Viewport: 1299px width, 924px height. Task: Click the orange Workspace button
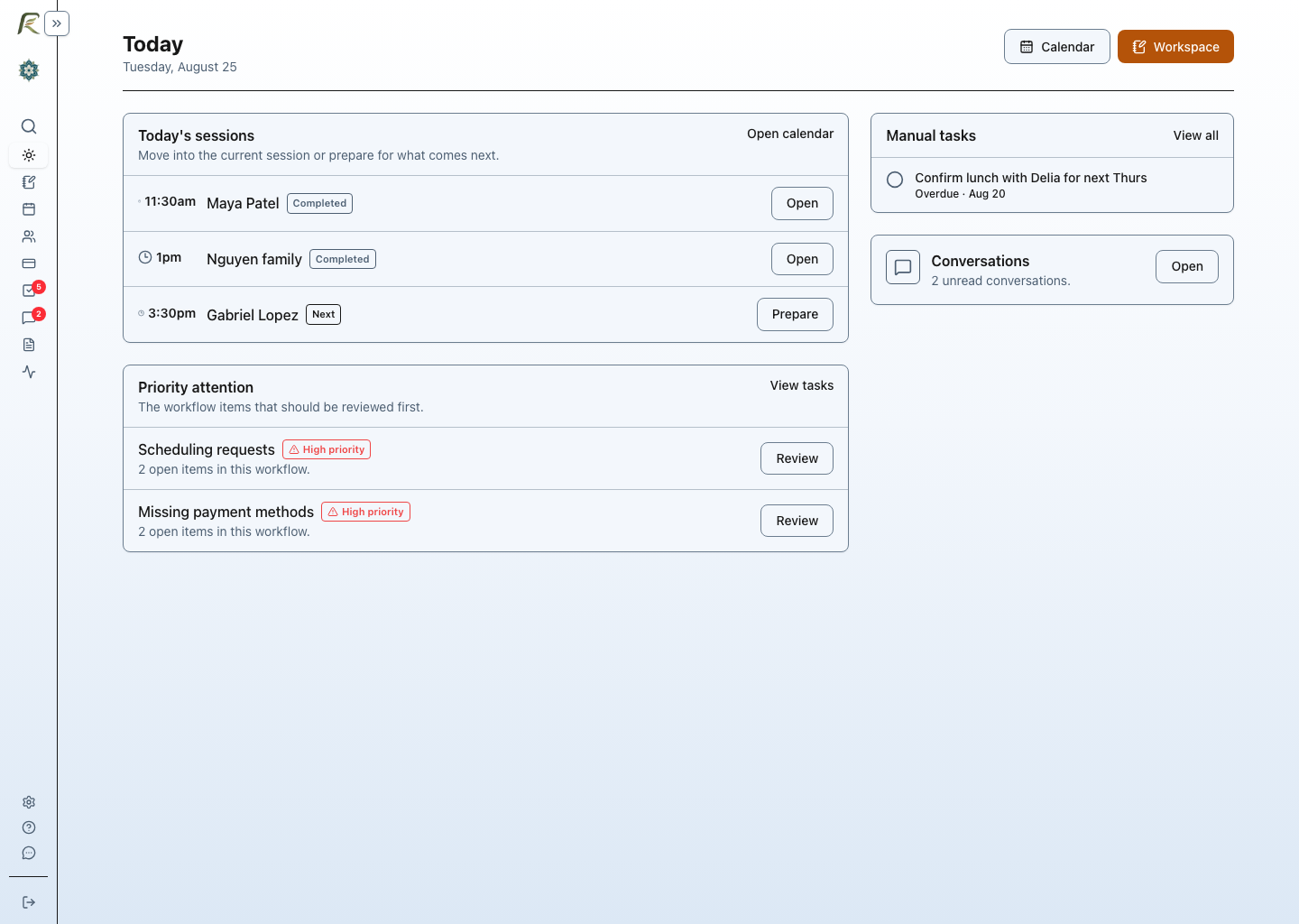click(1175, 47)
